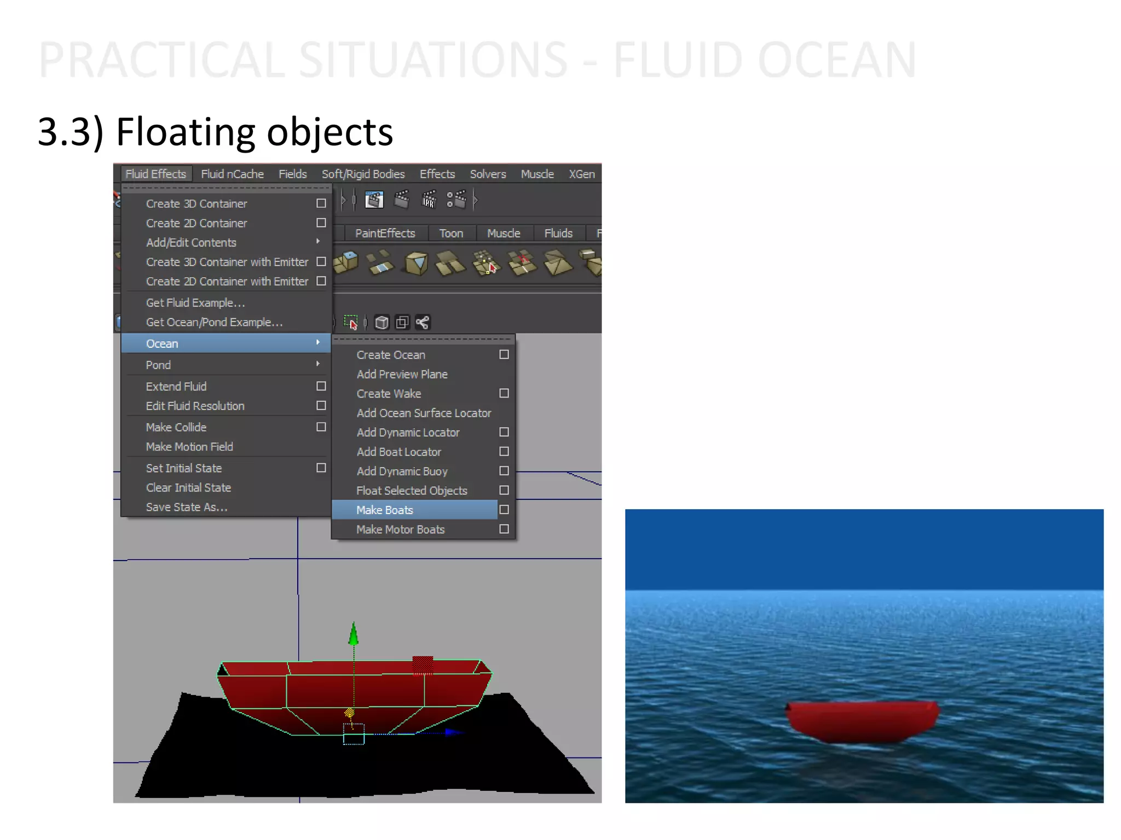Click the stacked boxes shelf icon at right edge
The width and height of the screenshot is (1121, 840).
[591, 262]
